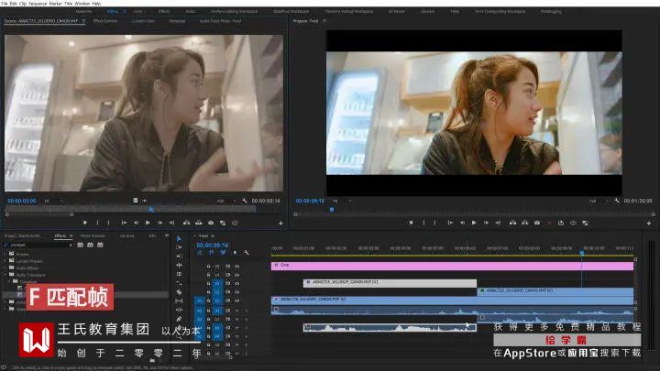Expand the Lumetri Presets folder

point(5,261)
